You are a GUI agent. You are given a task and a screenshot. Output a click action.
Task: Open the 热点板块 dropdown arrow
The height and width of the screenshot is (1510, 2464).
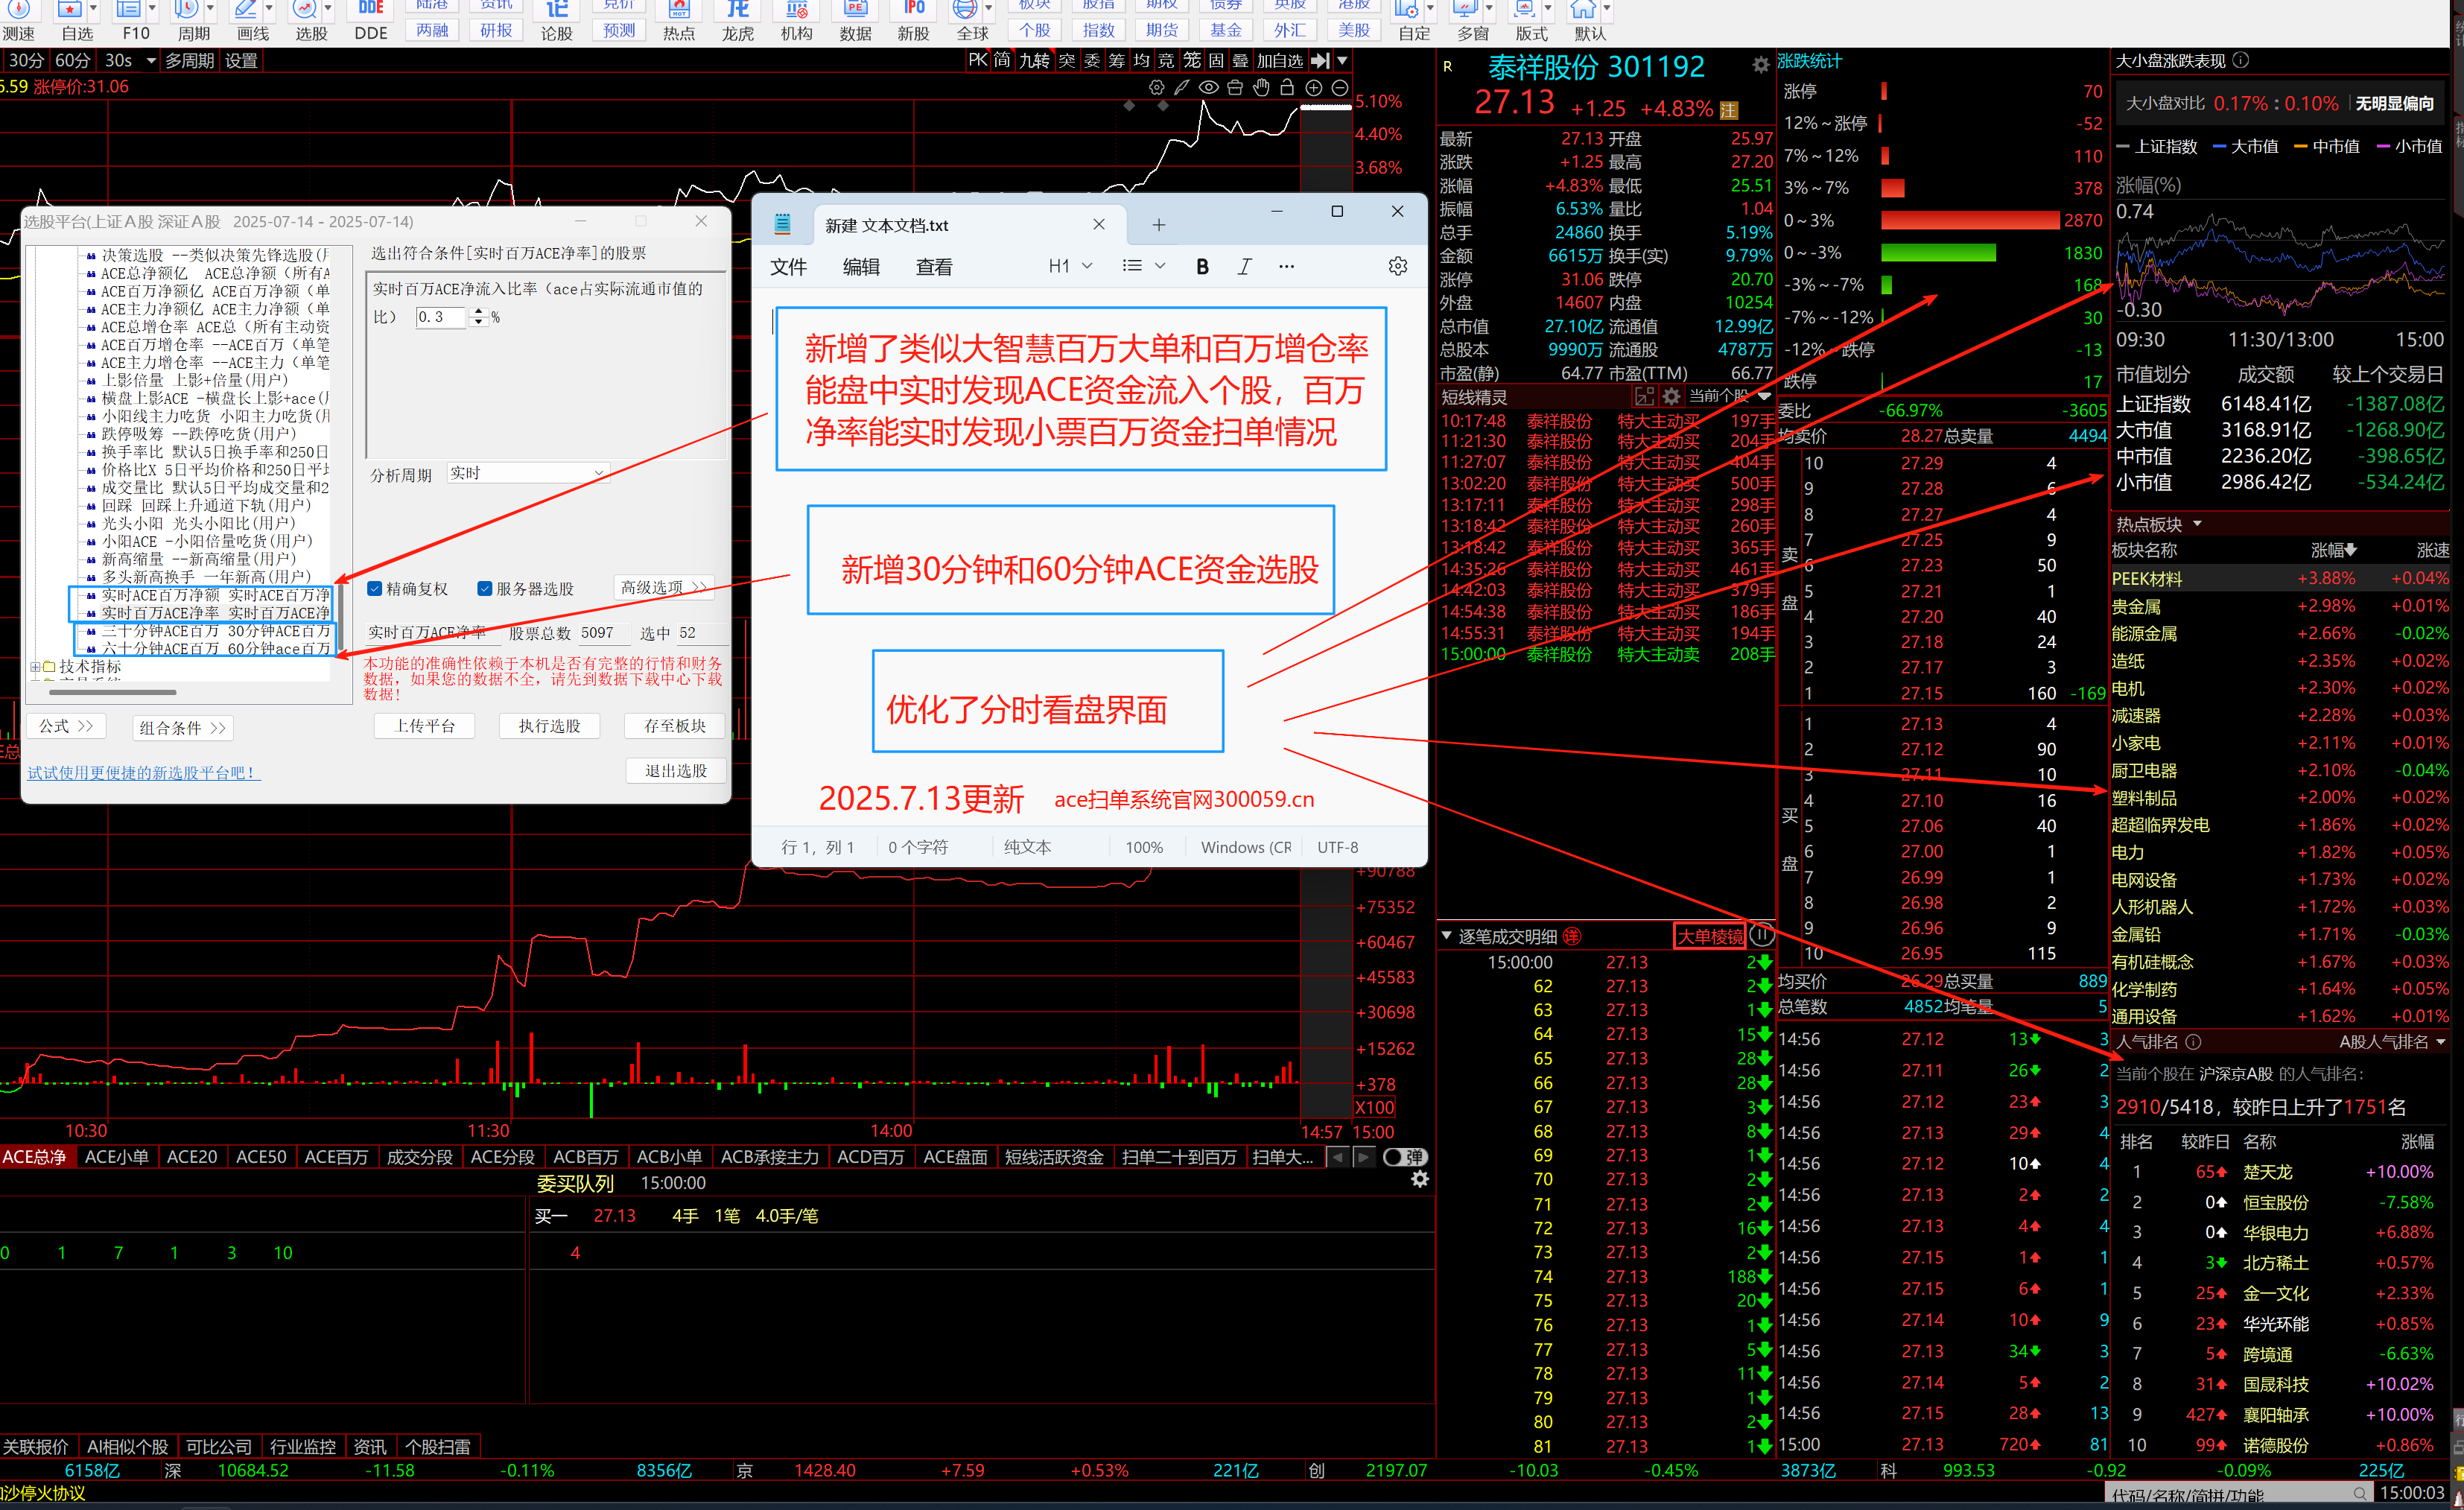point(2197,524)
